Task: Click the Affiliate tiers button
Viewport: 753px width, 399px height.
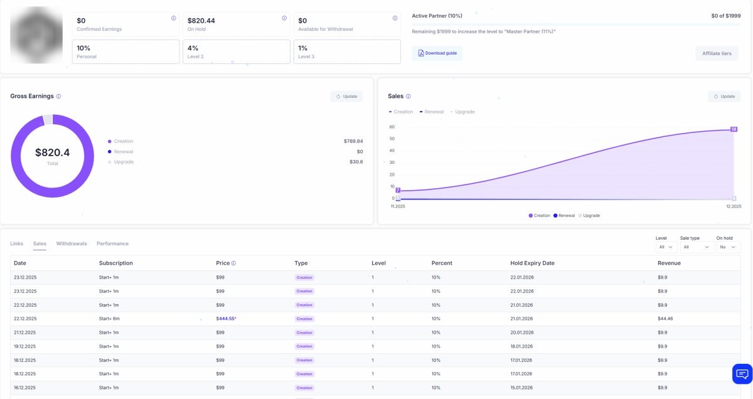Action: [717, 53]
